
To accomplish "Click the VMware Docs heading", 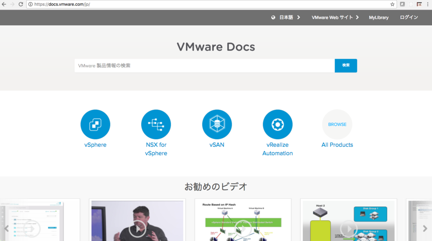I will tap(216, 47).
